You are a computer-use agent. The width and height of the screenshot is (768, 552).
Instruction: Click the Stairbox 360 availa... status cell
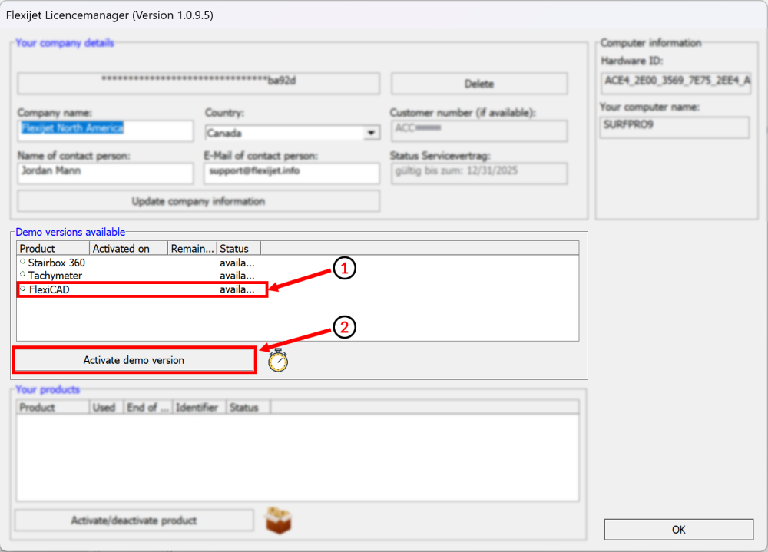(237, 263)
